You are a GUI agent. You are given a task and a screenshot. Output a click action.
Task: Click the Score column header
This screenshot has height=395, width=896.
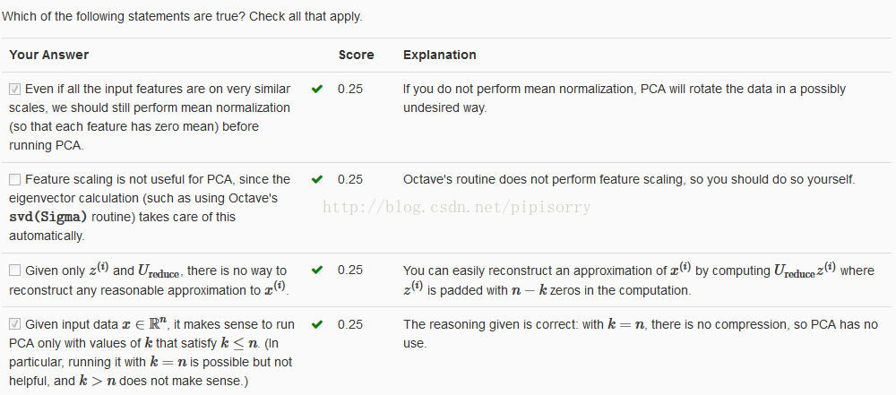pos(356,55)
